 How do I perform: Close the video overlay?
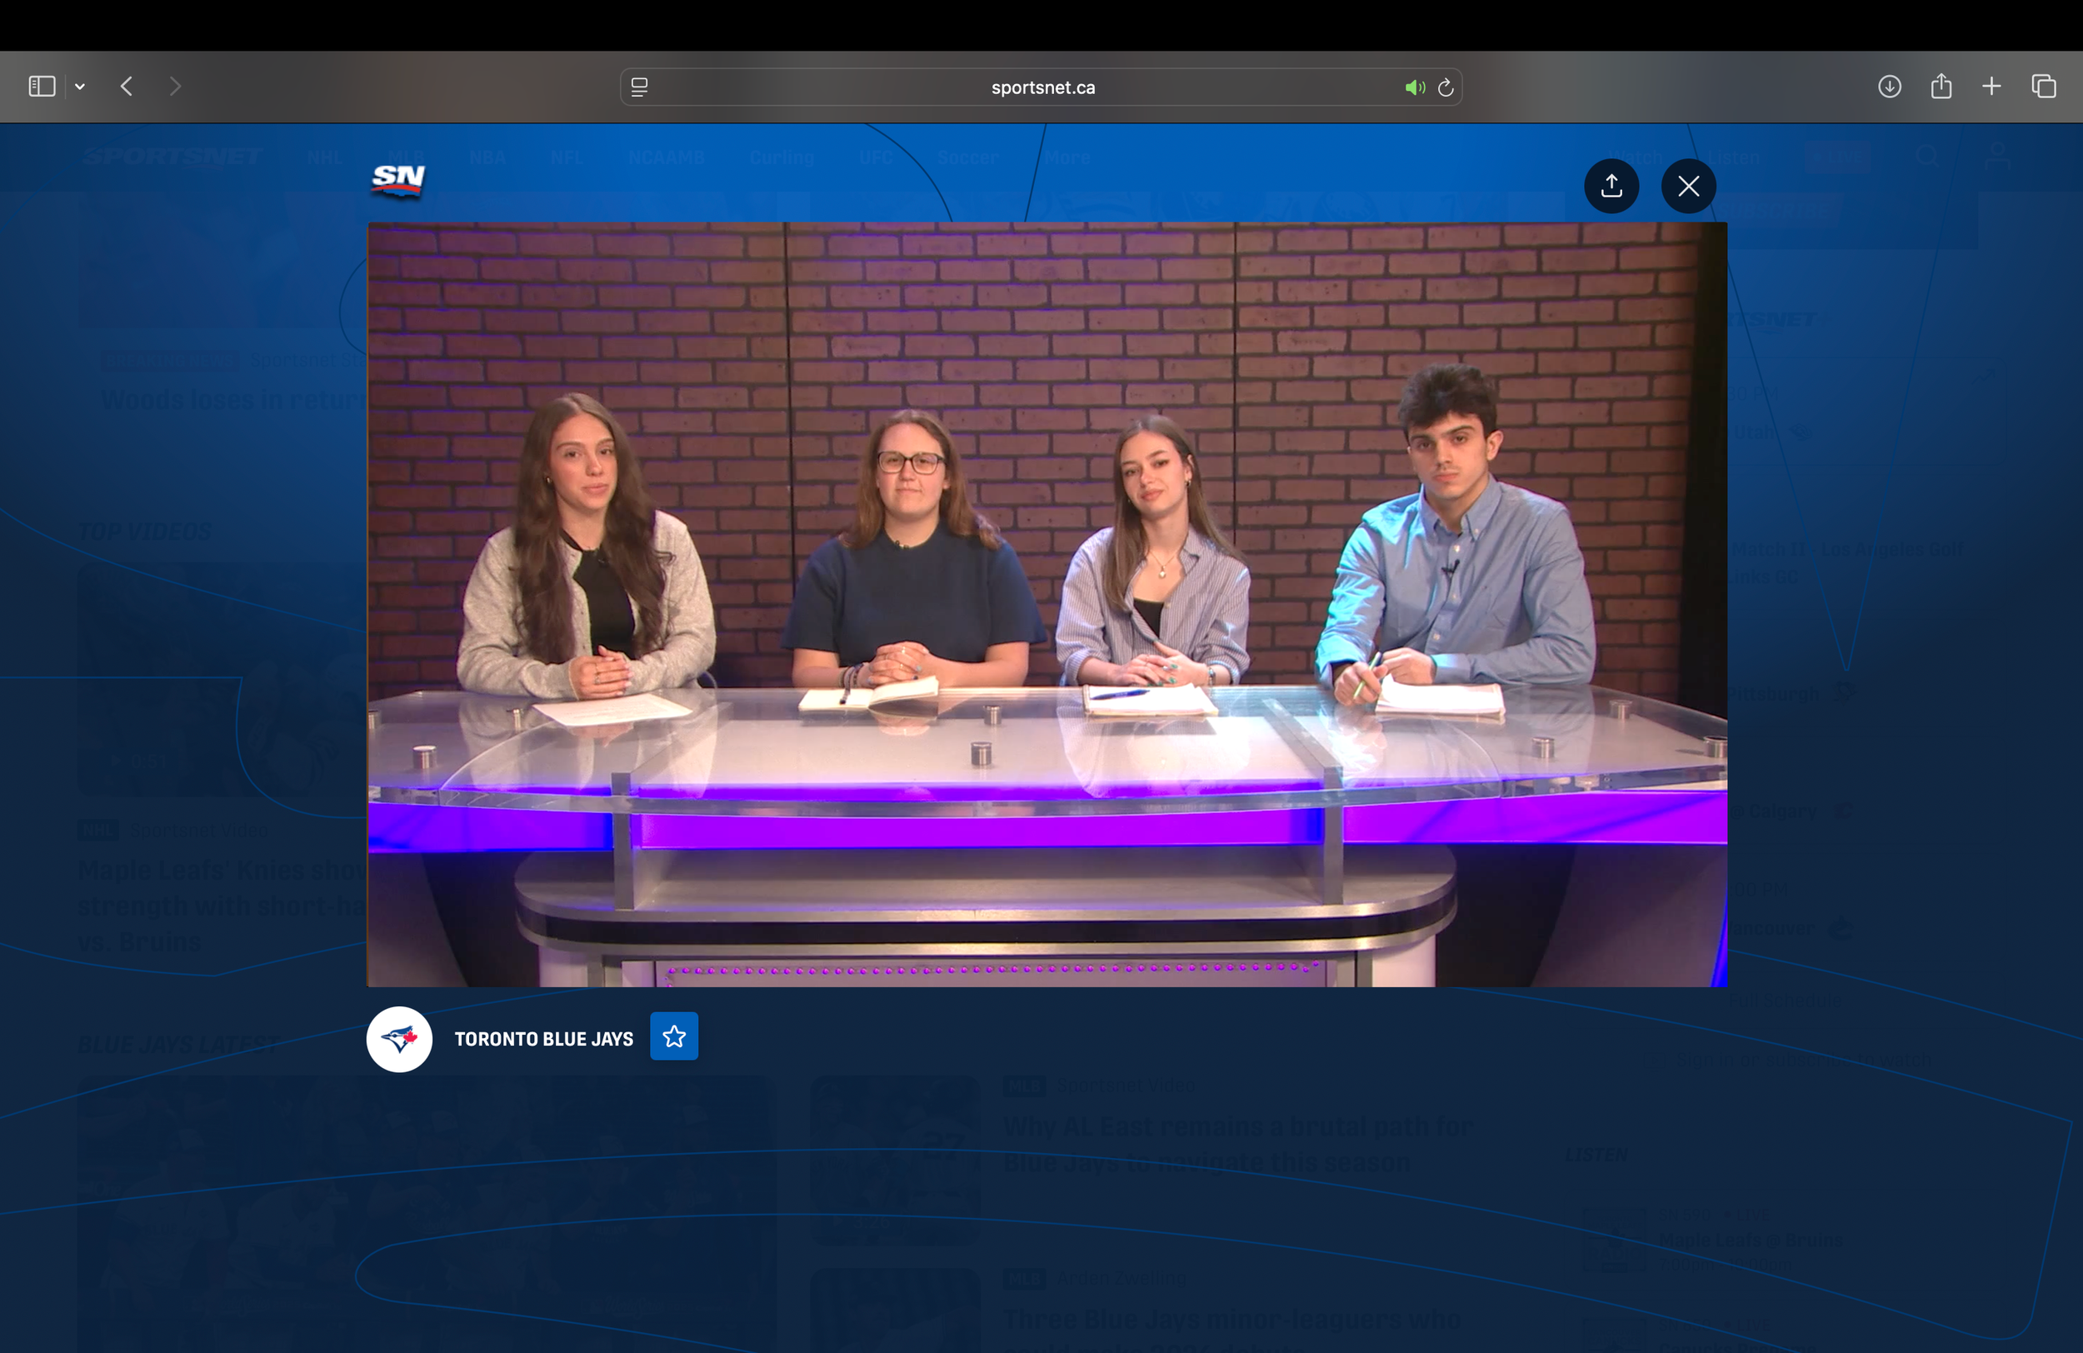point(1688,186)
